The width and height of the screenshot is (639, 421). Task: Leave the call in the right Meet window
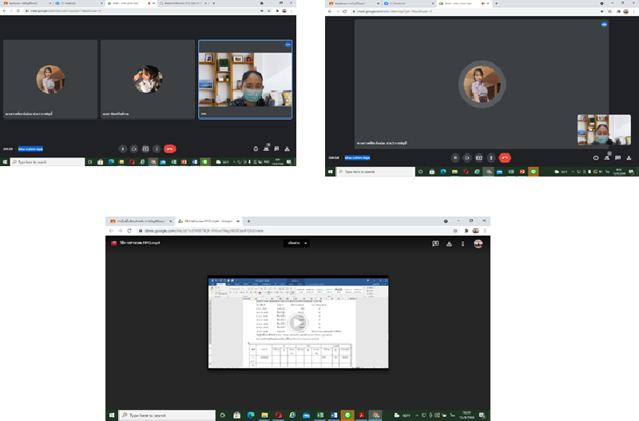505,157
